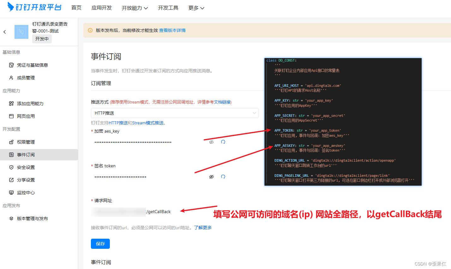Open the app avatar thumbnail
Viewport: 451px width, 269px height.
[x=21, y=32]
